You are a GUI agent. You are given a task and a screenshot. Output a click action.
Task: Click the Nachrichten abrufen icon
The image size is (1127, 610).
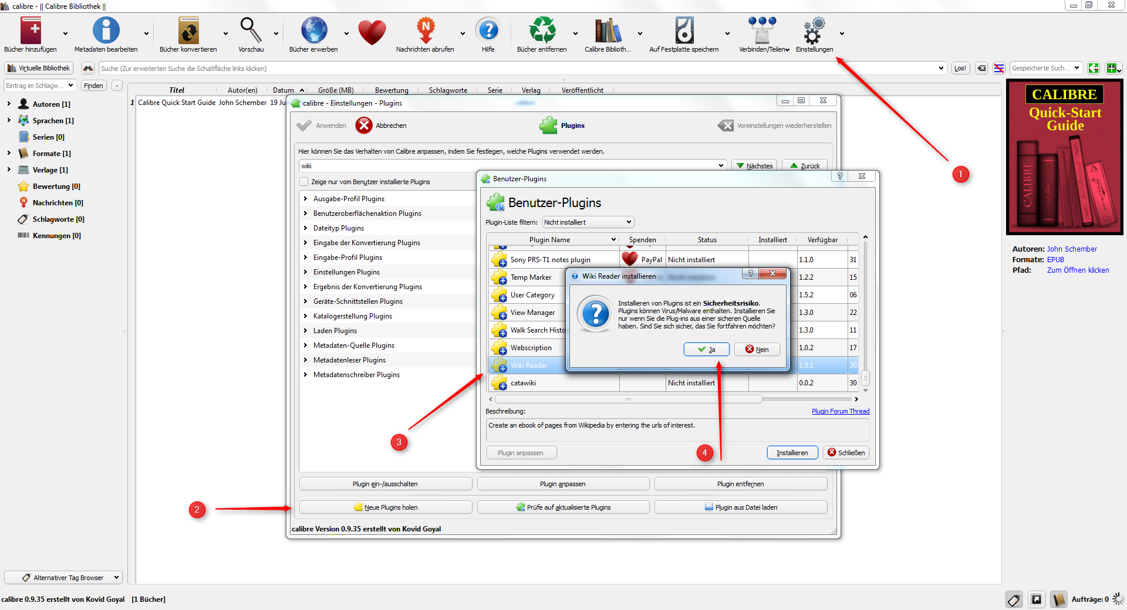pos(425,31)
